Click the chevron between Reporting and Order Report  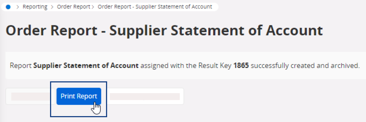point(52,7)
